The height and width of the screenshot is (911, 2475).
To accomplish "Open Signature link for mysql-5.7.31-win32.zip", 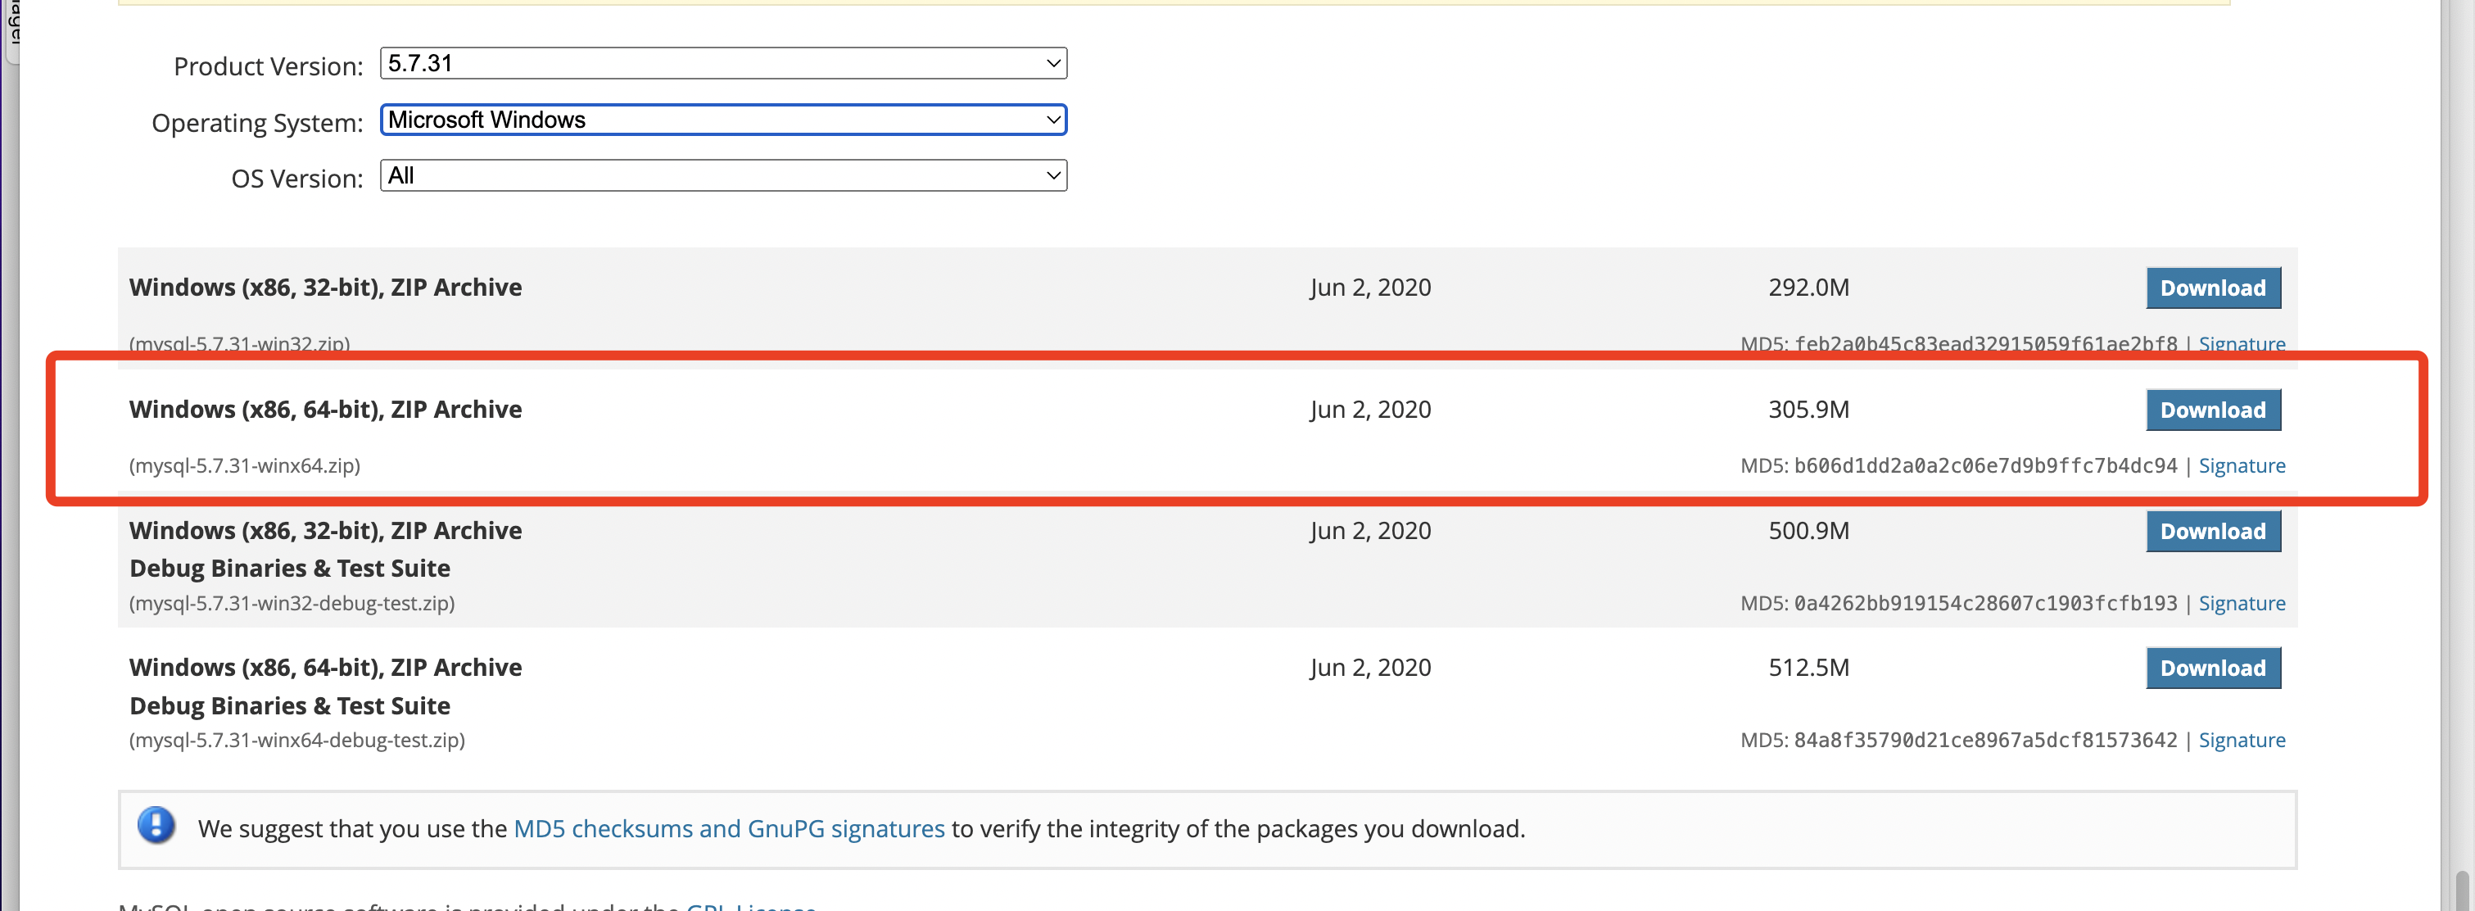I will (2241, 344).
